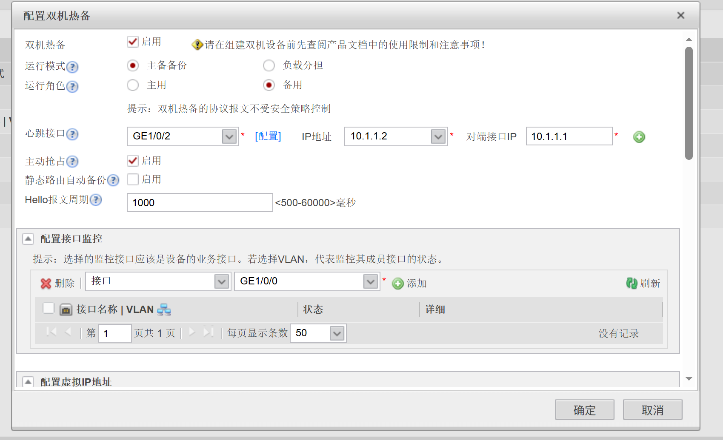
Task: Click red X 删除 icon
Action: pyautogui.click(x=46, y=284)
